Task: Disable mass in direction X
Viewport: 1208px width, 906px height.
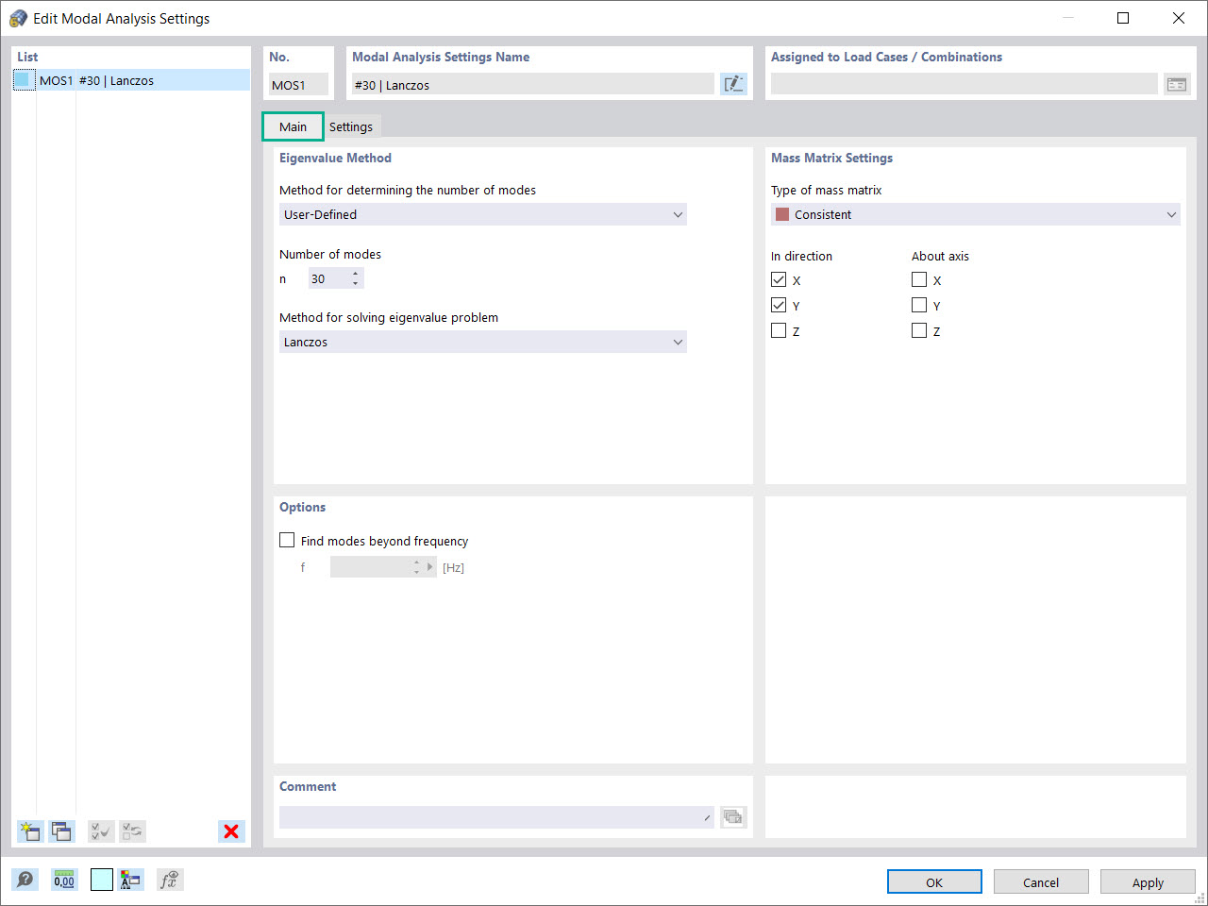Action: pyautogui.click(x=779, y=279)
